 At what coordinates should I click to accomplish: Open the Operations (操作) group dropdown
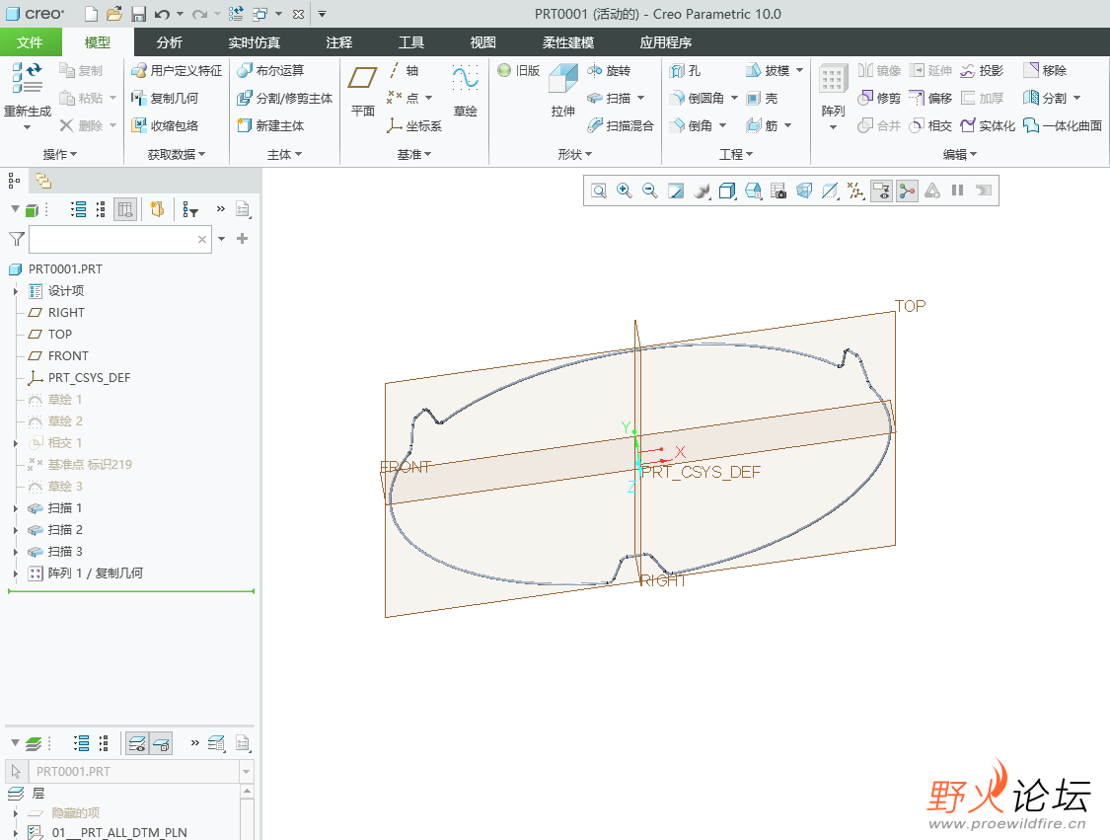60,154
